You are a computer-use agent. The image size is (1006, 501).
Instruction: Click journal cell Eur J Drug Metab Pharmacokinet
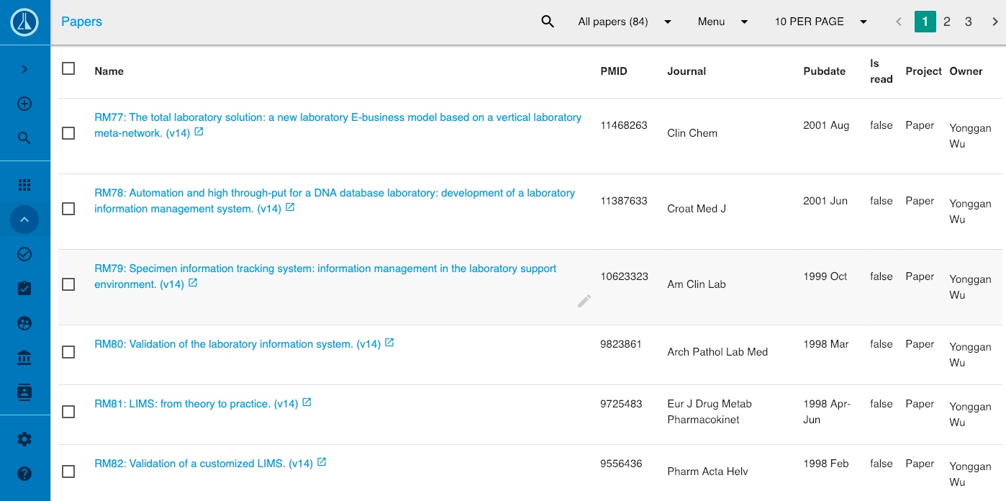pos(711,412)
